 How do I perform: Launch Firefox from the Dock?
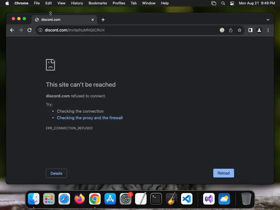[x=80, y=199]
